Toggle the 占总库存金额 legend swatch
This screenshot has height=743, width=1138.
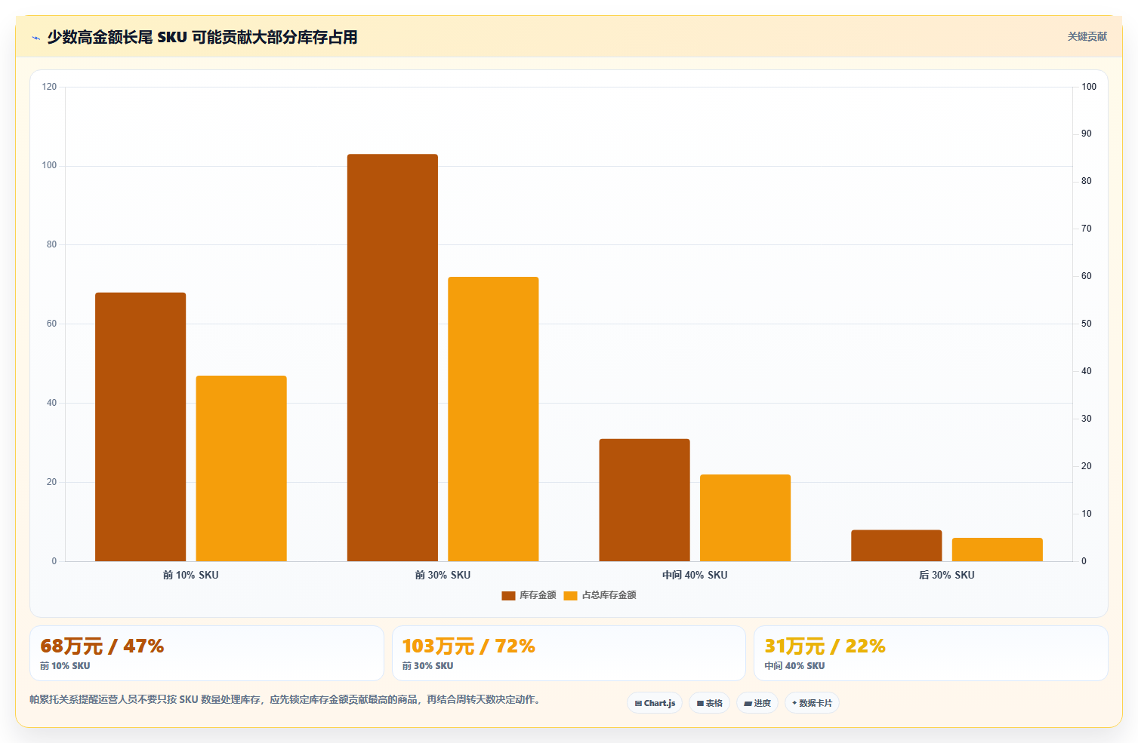pos(570,595)
